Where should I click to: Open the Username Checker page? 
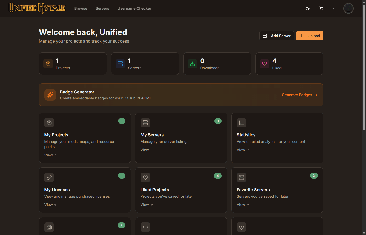[134, 8]
